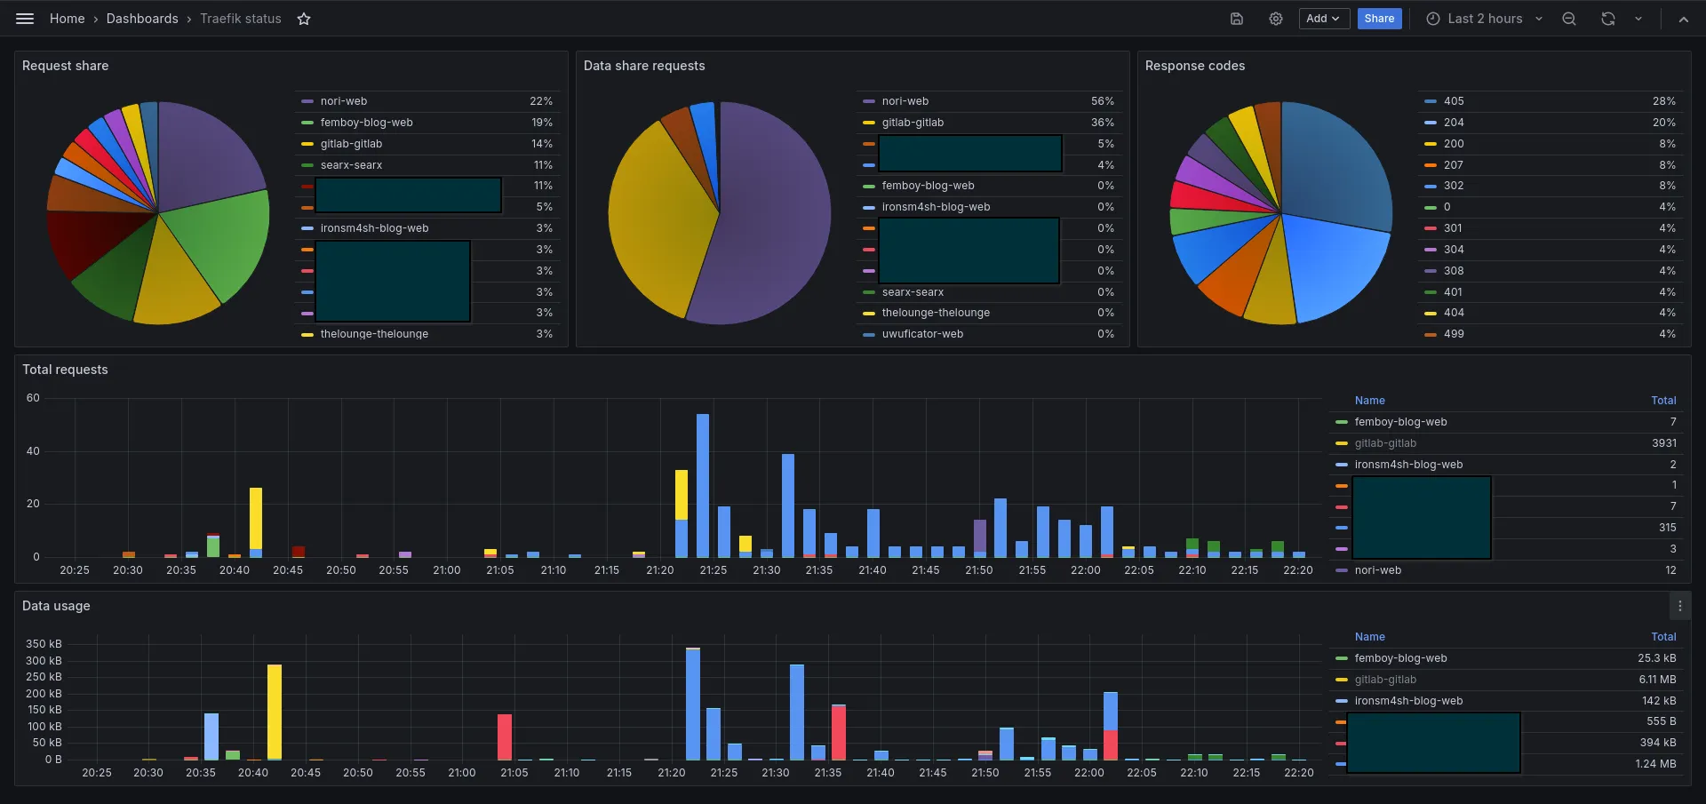Click the yellow gitlab-gitlab swatch in Data share legend

[869, 123]
